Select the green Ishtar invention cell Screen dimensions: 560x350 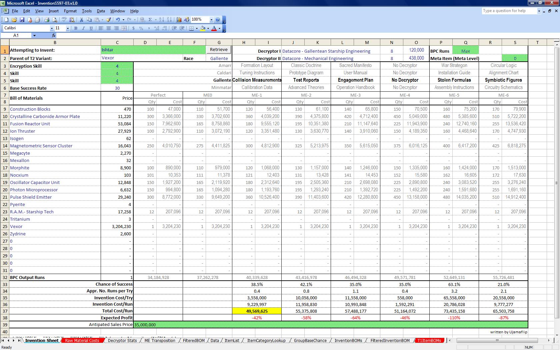pos(153,50)
